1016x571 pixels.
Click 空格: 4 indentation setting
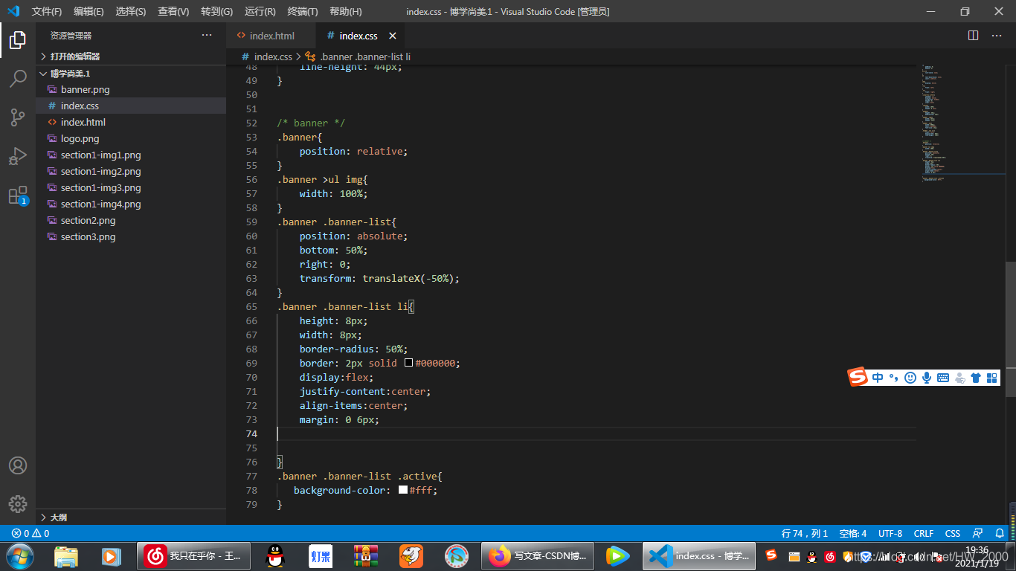pyautogui.click(x=853, y=533)
